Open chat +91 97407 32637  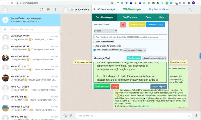30,68
